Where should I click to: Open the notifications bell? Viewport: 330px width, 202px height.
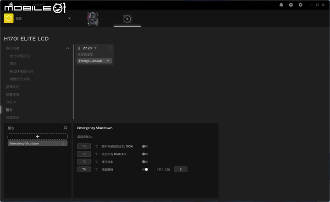(x=281, y=5)
